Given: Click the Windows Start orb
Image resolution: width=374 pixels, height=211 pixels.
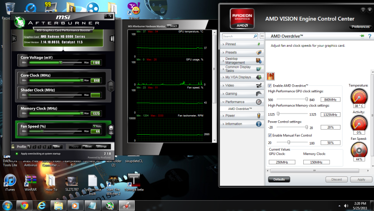Looking at the screenshot, I should (x=7, y=205).
